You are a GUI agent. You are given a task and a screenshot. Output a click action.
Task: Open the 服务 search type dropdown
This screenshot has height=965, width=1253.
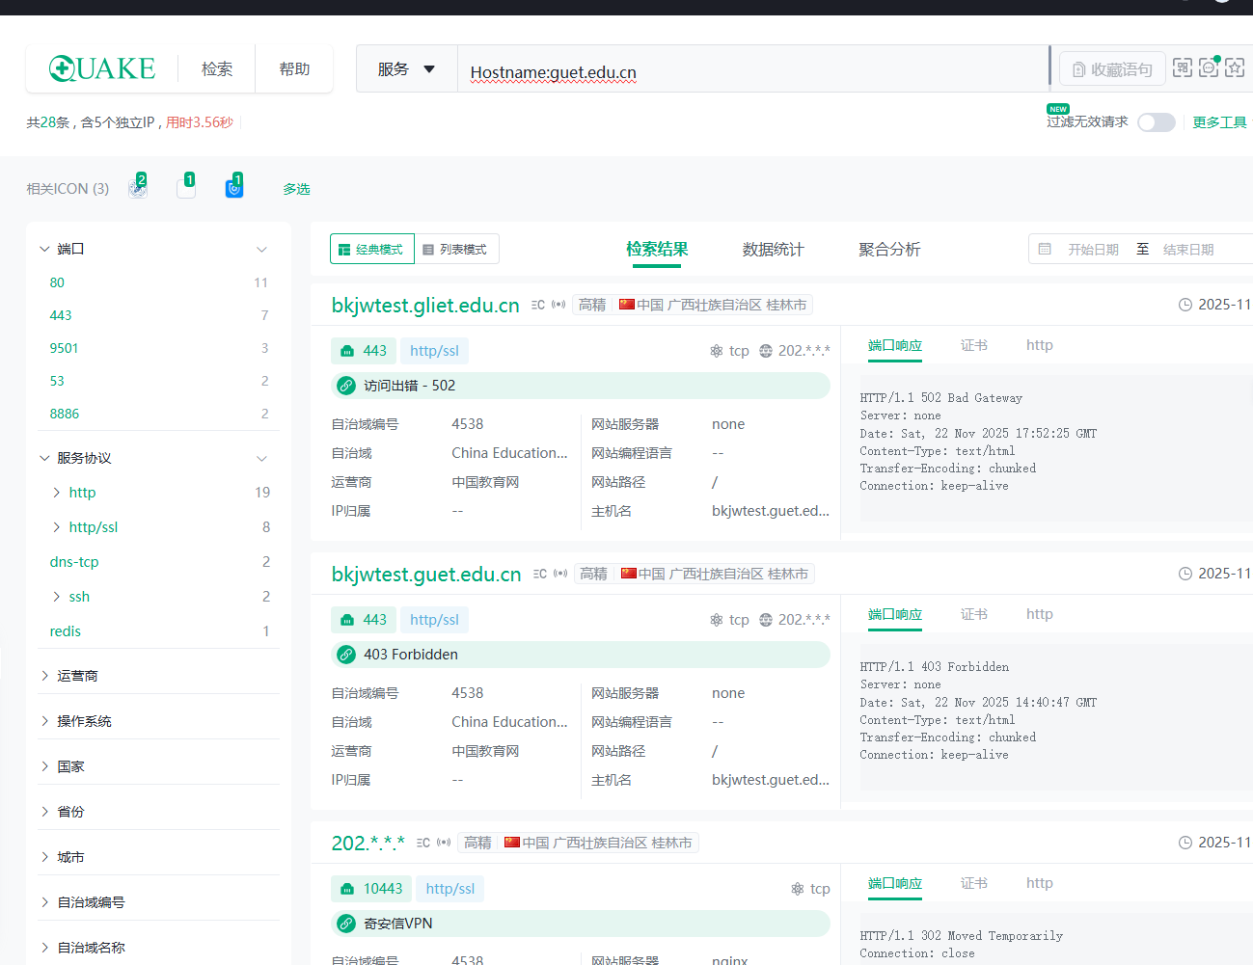coord(406,68)
